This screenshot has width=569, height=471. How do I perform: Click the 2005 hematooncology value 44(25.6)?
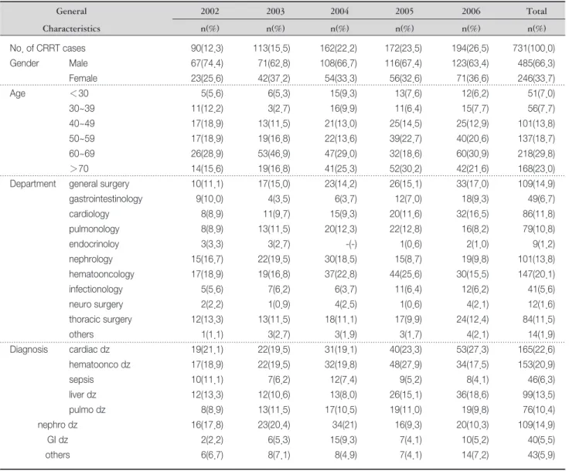405,275
